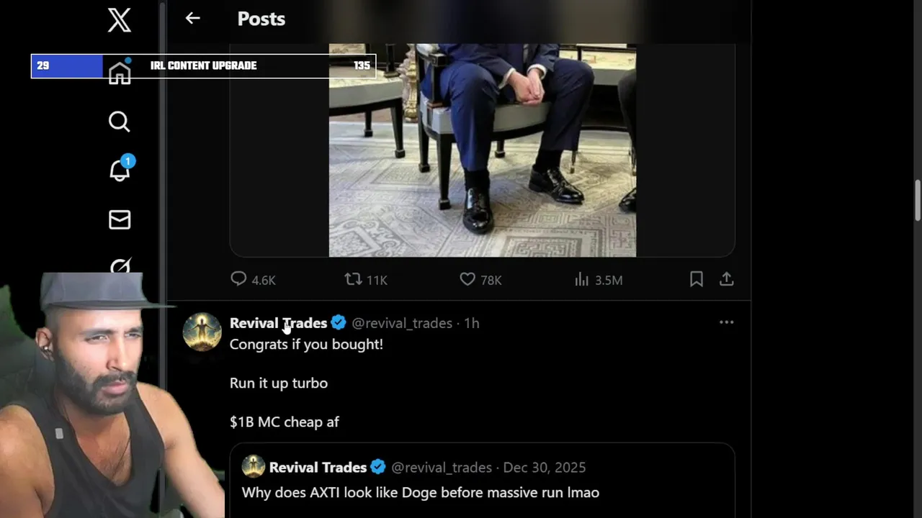Viewport: 922px width, 518px height.
Task: Open Notifications bell icon
Action: (120, 171)
